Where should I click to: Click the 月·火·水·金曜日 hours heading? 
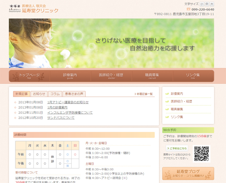pos(96,143)
